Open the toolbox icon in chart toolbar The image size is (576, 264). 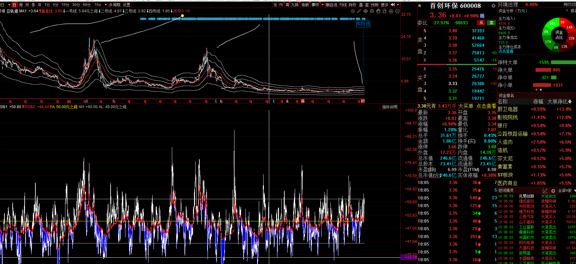tap(372, 11)
